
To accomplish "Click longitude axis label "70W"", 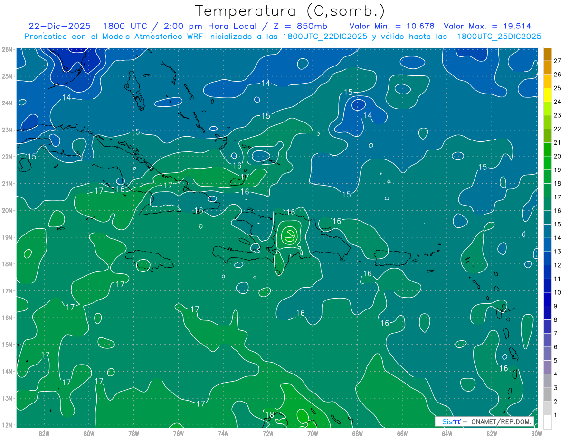I will pyautogui.click(x=313, y=433).
